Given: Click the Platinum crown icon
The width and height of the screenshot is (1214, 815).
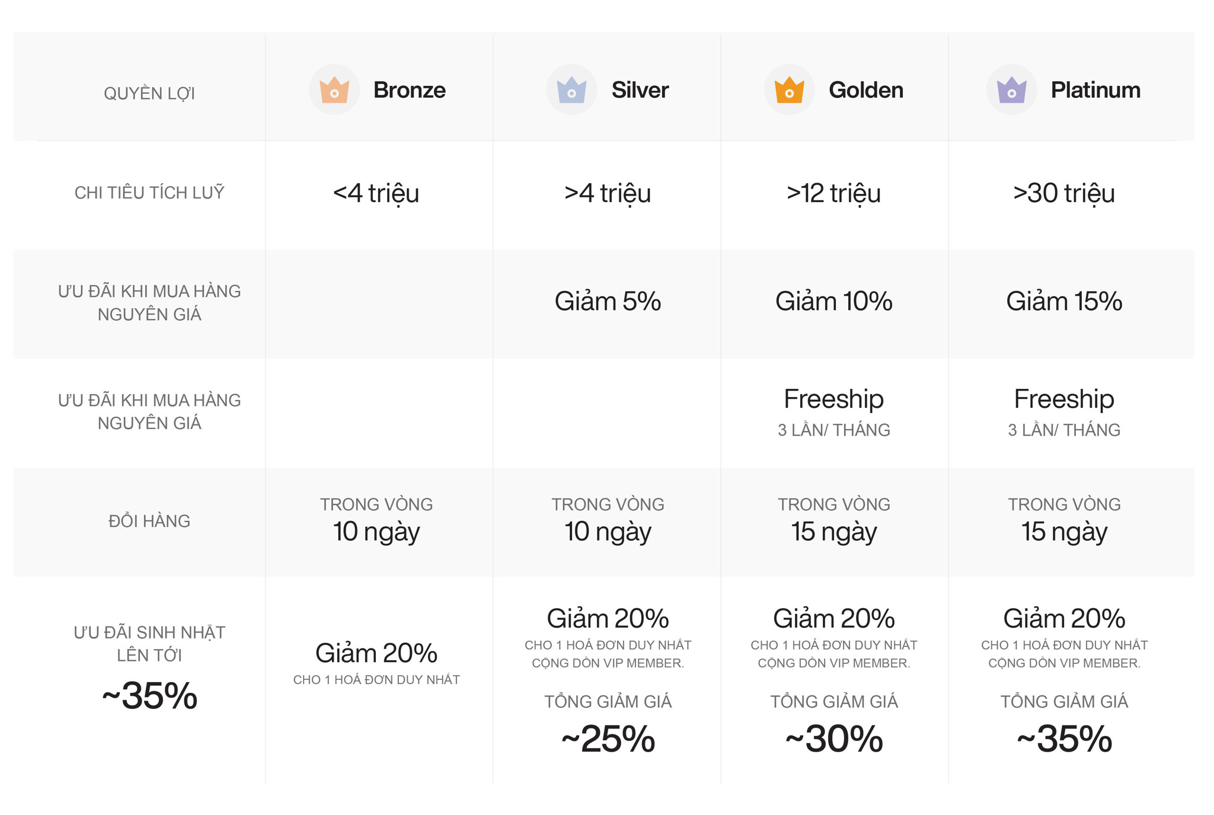Looking at the screenshot, I should (x=1011, y=90).
